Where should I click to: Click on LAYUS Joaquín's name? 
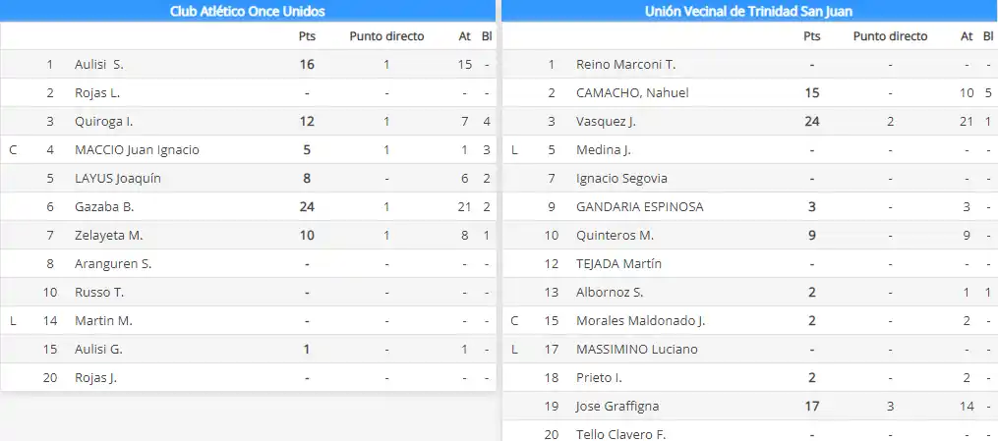coord(118,179)
